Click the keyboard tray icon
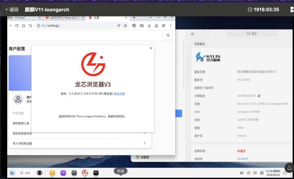 click(x=242, y=173)
